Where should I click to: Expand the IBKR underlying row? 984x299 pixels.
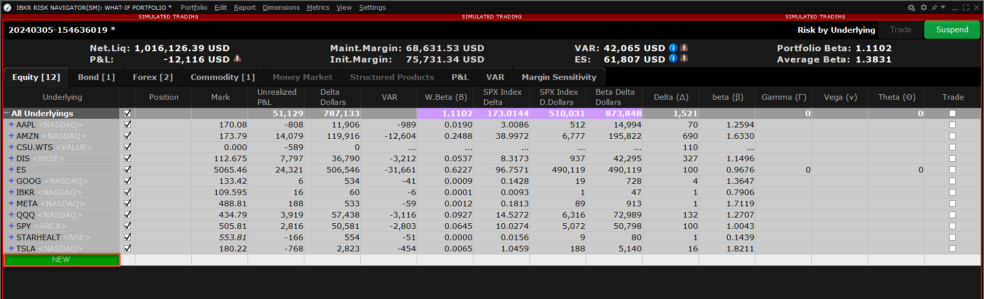click(x=11, y=192)
